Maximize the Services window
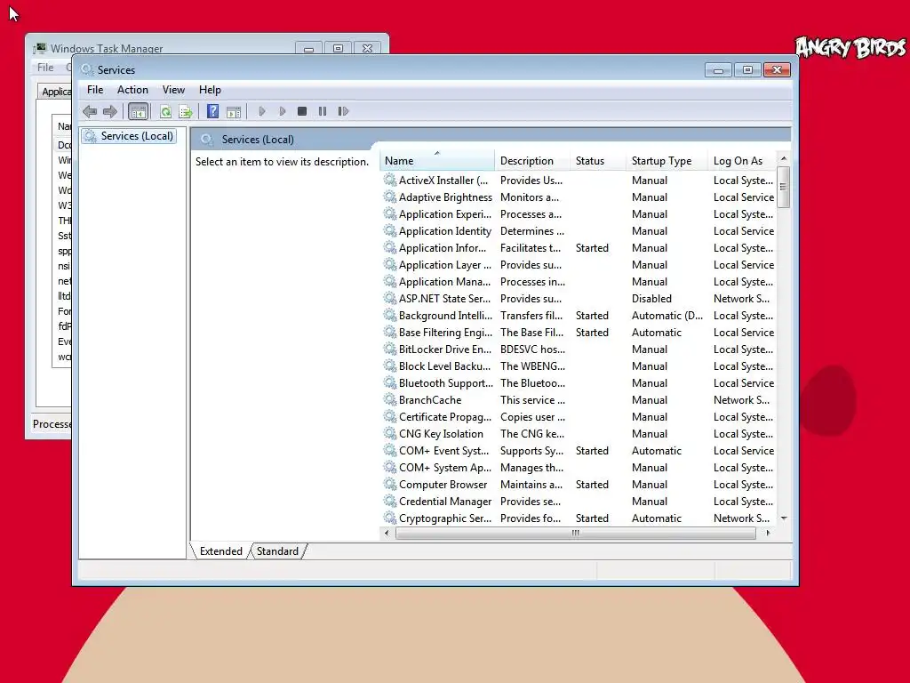Image resolution: width=910 pixels, height=683 pixels. (747, 69)
